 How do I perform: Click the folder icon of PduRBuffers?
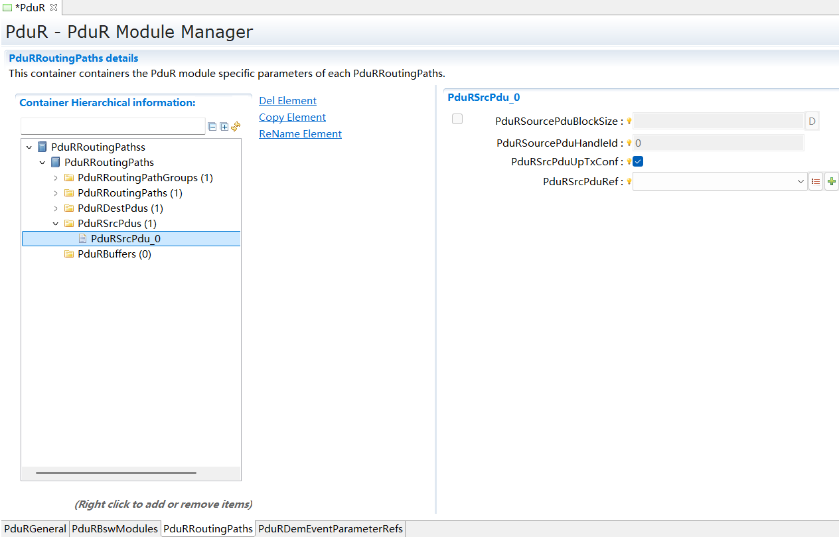click(70, 254)
